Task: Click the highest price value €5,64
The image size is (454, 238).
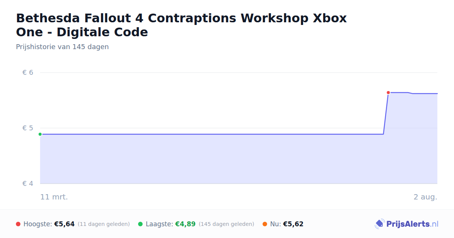Action: click(64, 224)
